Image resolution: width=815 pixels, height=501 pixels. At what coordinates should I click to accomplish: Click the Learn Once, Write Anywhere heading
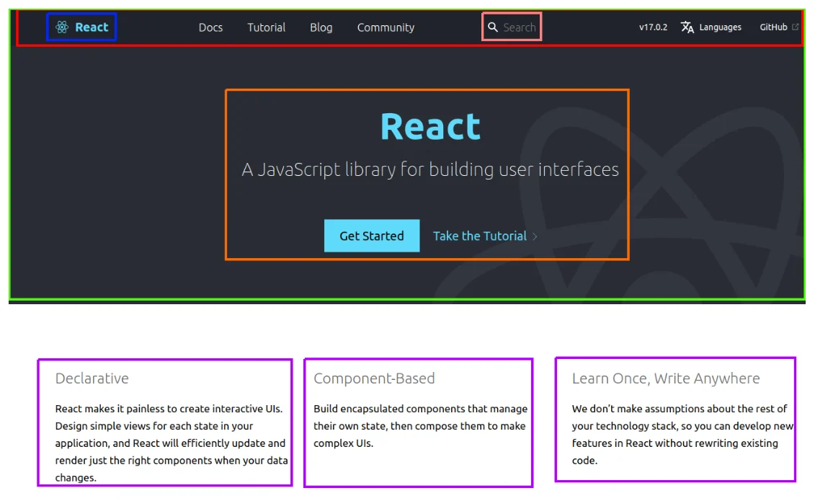click(x=666, y=378)
